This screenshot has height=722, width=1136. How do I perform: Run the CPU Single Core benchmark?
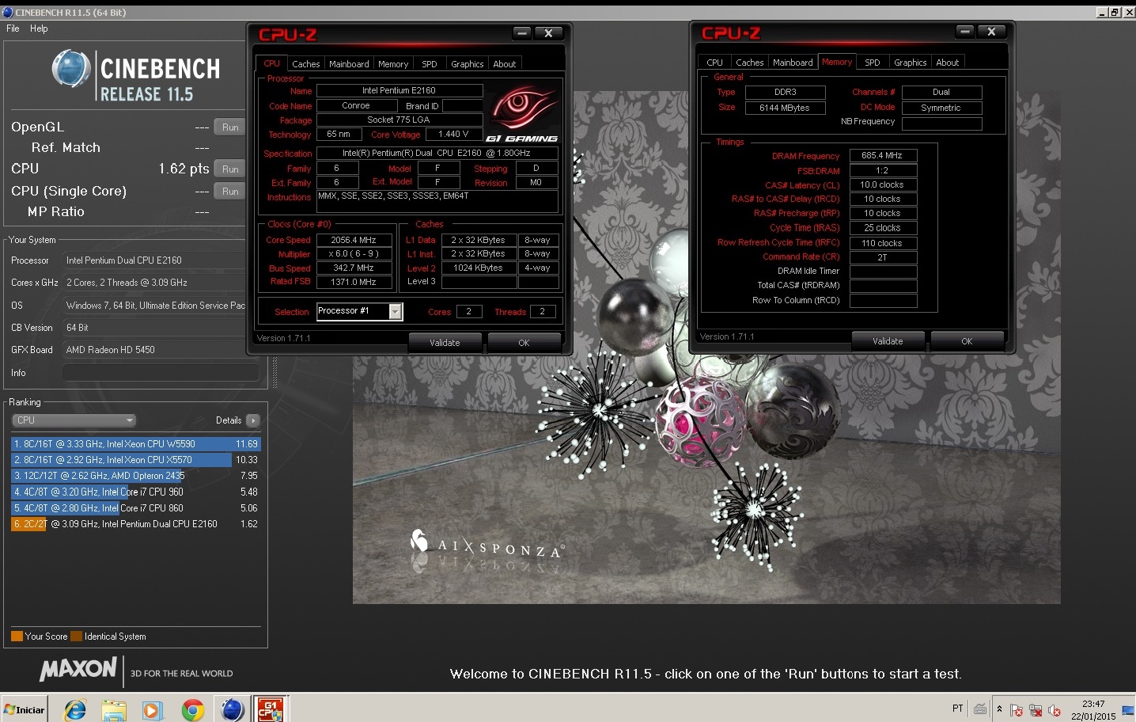[x=230, y=192]
